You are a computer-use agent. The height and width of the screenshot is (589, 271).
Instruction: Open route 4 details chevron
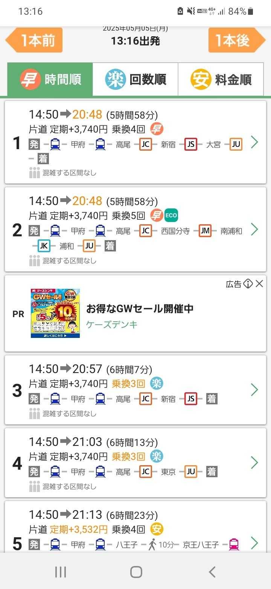pos(254,463)
